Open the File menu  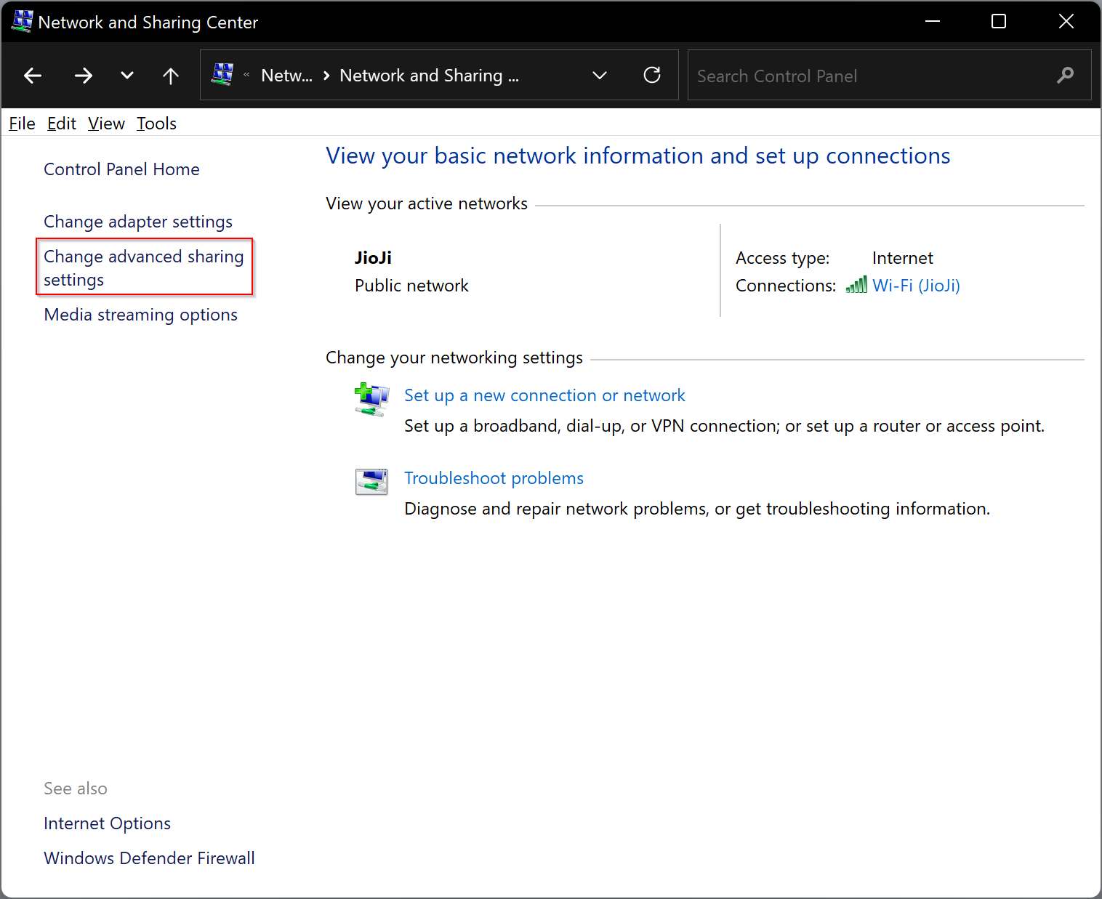click(22, 124)
